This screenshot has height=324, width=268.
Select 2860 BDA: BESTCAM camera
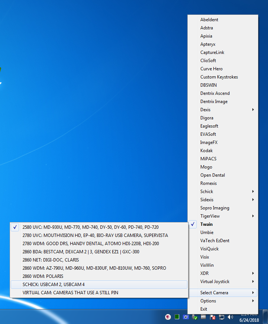[x=99, y=252]
